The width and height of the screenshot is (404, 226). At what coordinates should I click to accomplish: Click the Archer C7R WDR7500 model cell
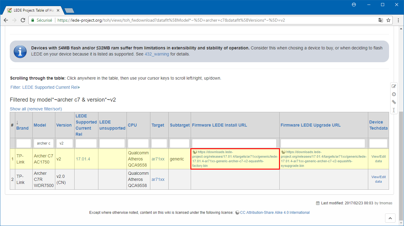click(x=44, y=179)
